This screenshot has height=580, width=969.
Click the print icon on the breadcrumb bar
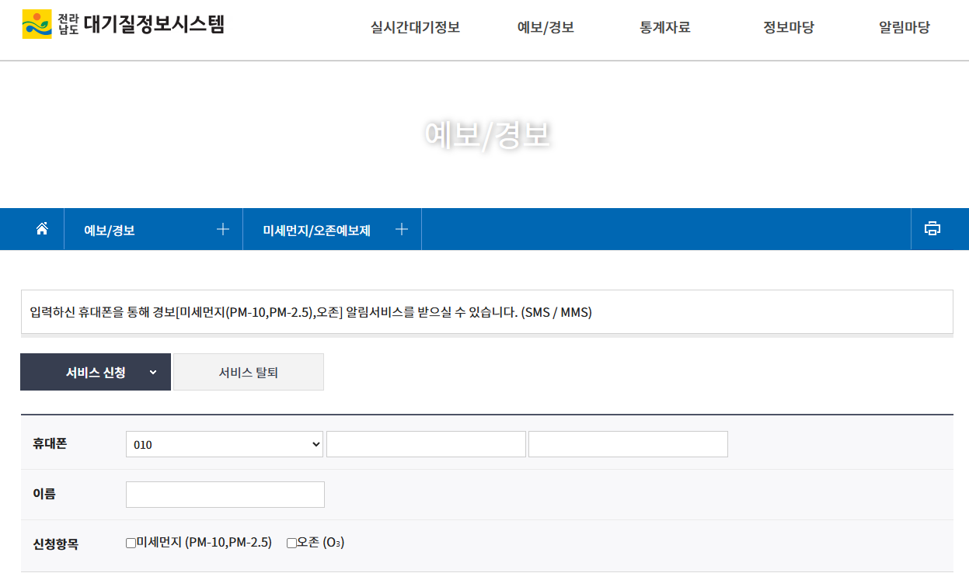(932, 228)
